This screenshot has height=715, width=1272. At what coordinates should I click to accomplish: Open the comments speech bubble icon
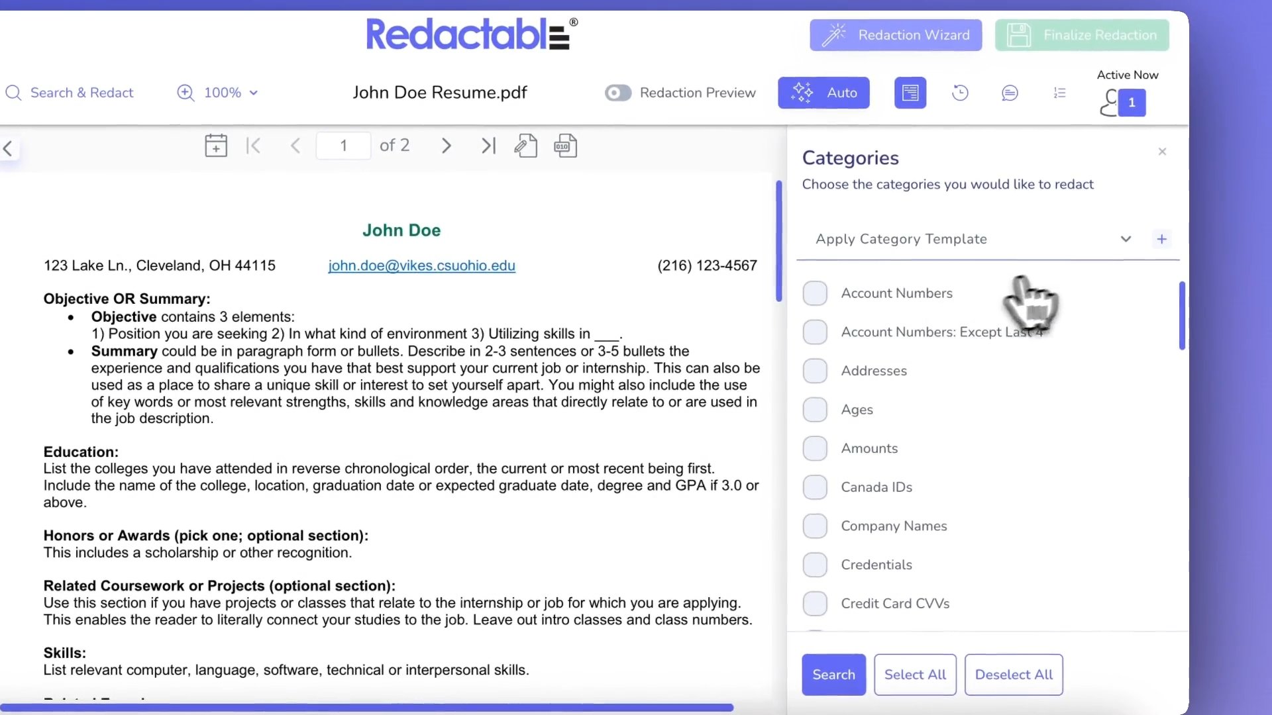tap(1010, 93)
